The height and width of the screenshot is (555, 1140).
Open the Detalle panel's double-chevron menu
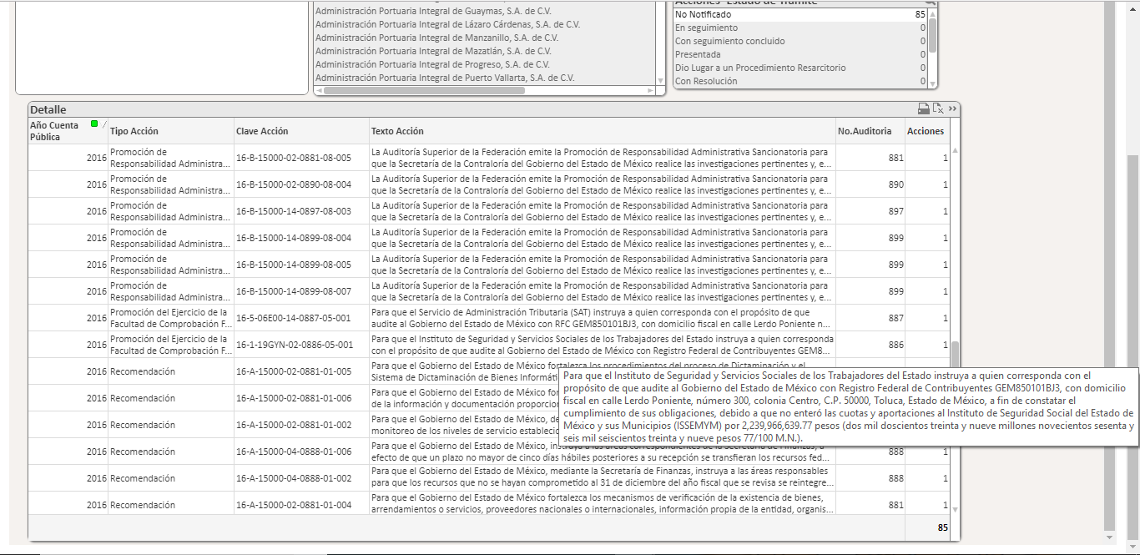(953, 108)
